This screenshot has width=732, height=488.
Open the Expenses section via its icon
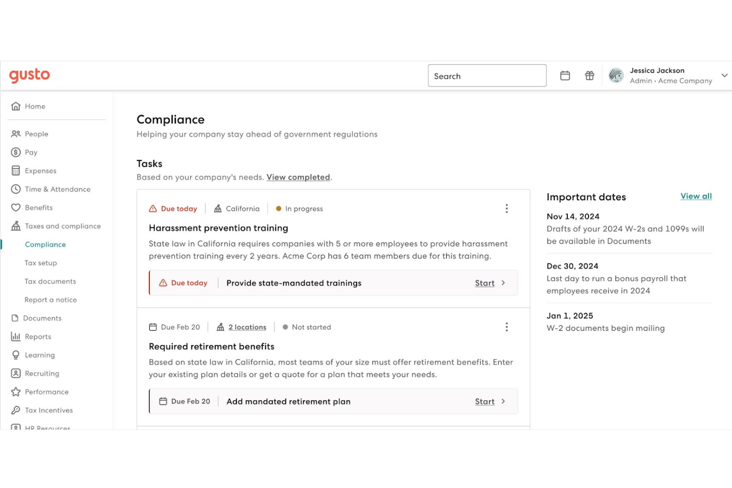(x=15, y=171)
